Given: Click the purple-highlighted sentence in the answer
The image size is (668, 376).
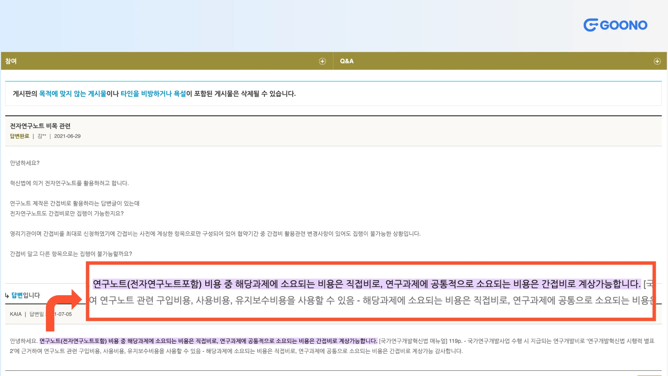Looking at the screenshot, I should (208, 341).
